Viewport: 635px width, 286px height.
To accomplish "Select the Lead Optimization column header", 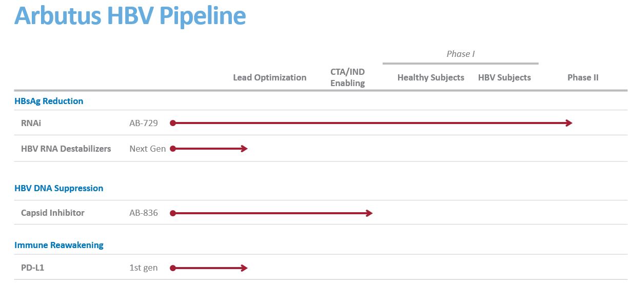I will point(269,77).
